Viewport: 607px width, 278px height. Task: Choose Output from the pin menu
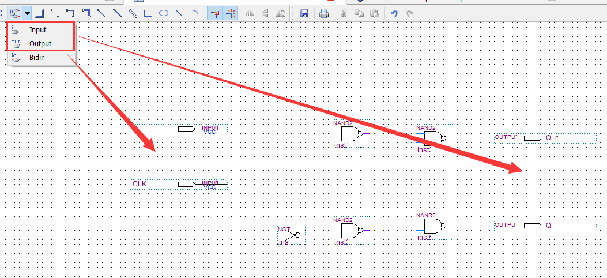(41, 44)
